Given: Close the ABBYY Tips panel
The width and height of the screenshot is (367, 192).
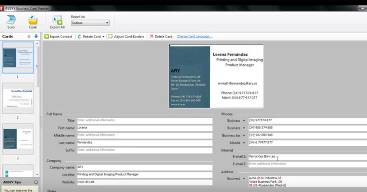Looking at the screenshot, I should (36, 182).
